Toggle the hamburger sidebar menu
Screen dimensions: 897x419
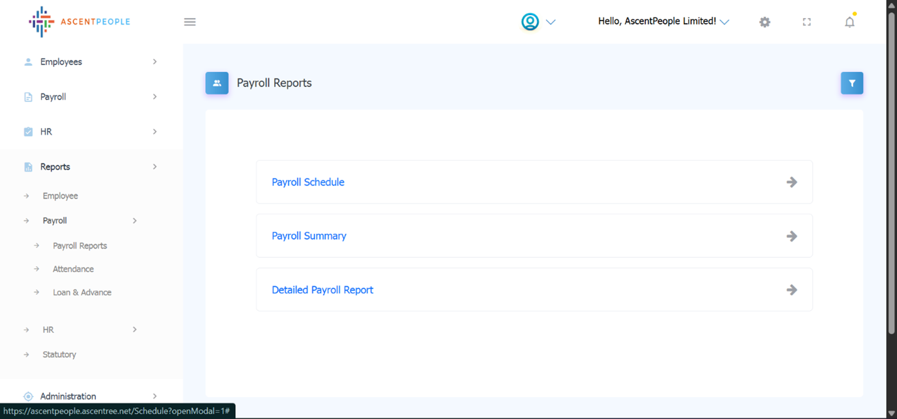(x=189, y=22)
